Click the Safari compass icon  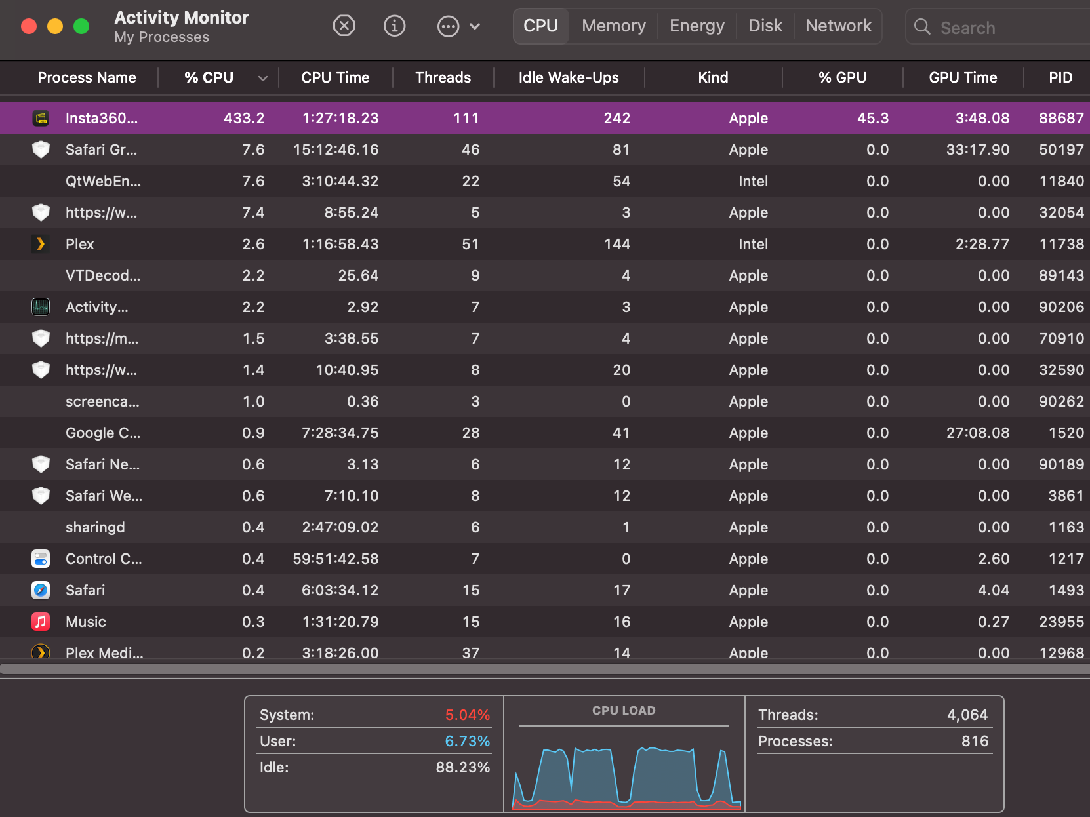pos(41,590)
